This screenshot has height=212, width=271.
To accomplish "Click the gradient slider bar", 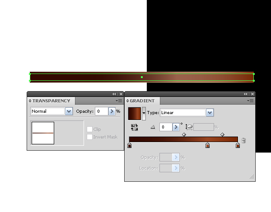I will [x=183, y=139].
